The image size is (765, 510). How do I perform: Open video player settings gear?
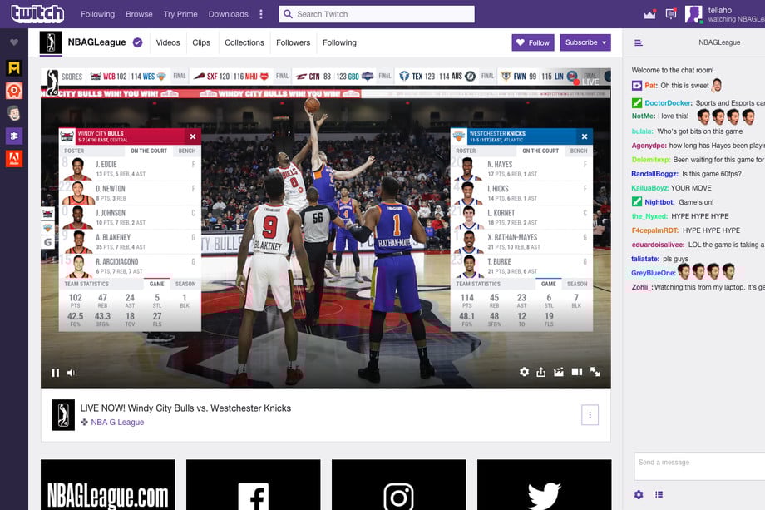[524, 372]
